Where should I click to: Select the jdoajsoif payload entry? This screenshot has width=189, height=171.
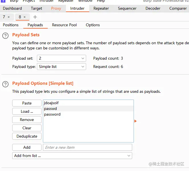pyautogui.click(x=88, y=103)
